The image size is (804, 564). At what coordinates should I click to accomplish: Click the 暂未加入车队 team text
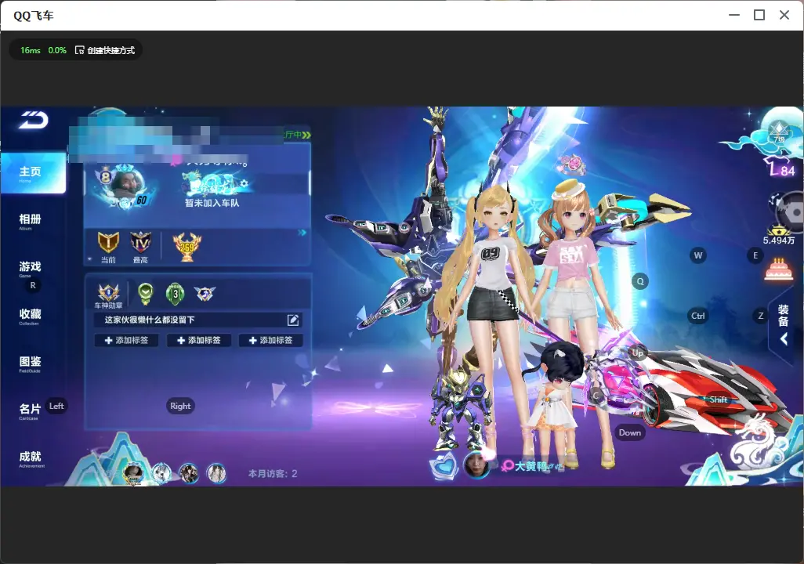[212, 203]
